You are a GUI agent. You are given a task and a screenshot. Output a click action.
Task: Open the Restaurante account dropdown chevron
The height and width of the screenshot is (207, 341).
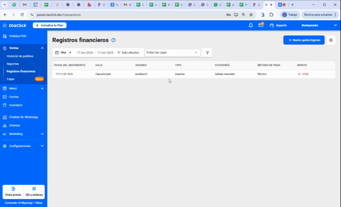[335, 25]
